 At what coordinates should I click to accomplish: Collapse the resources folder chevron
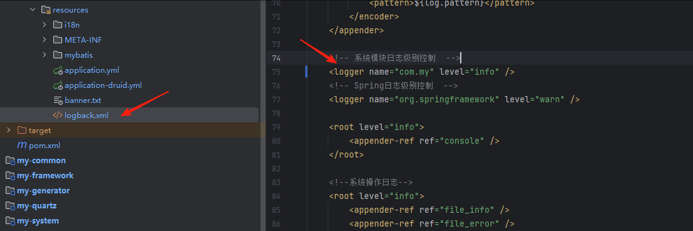(33, 9)
